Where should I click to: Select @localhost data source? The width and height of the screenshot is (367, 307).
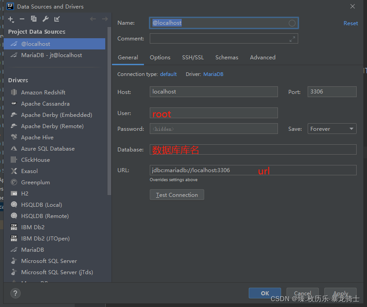54,44
